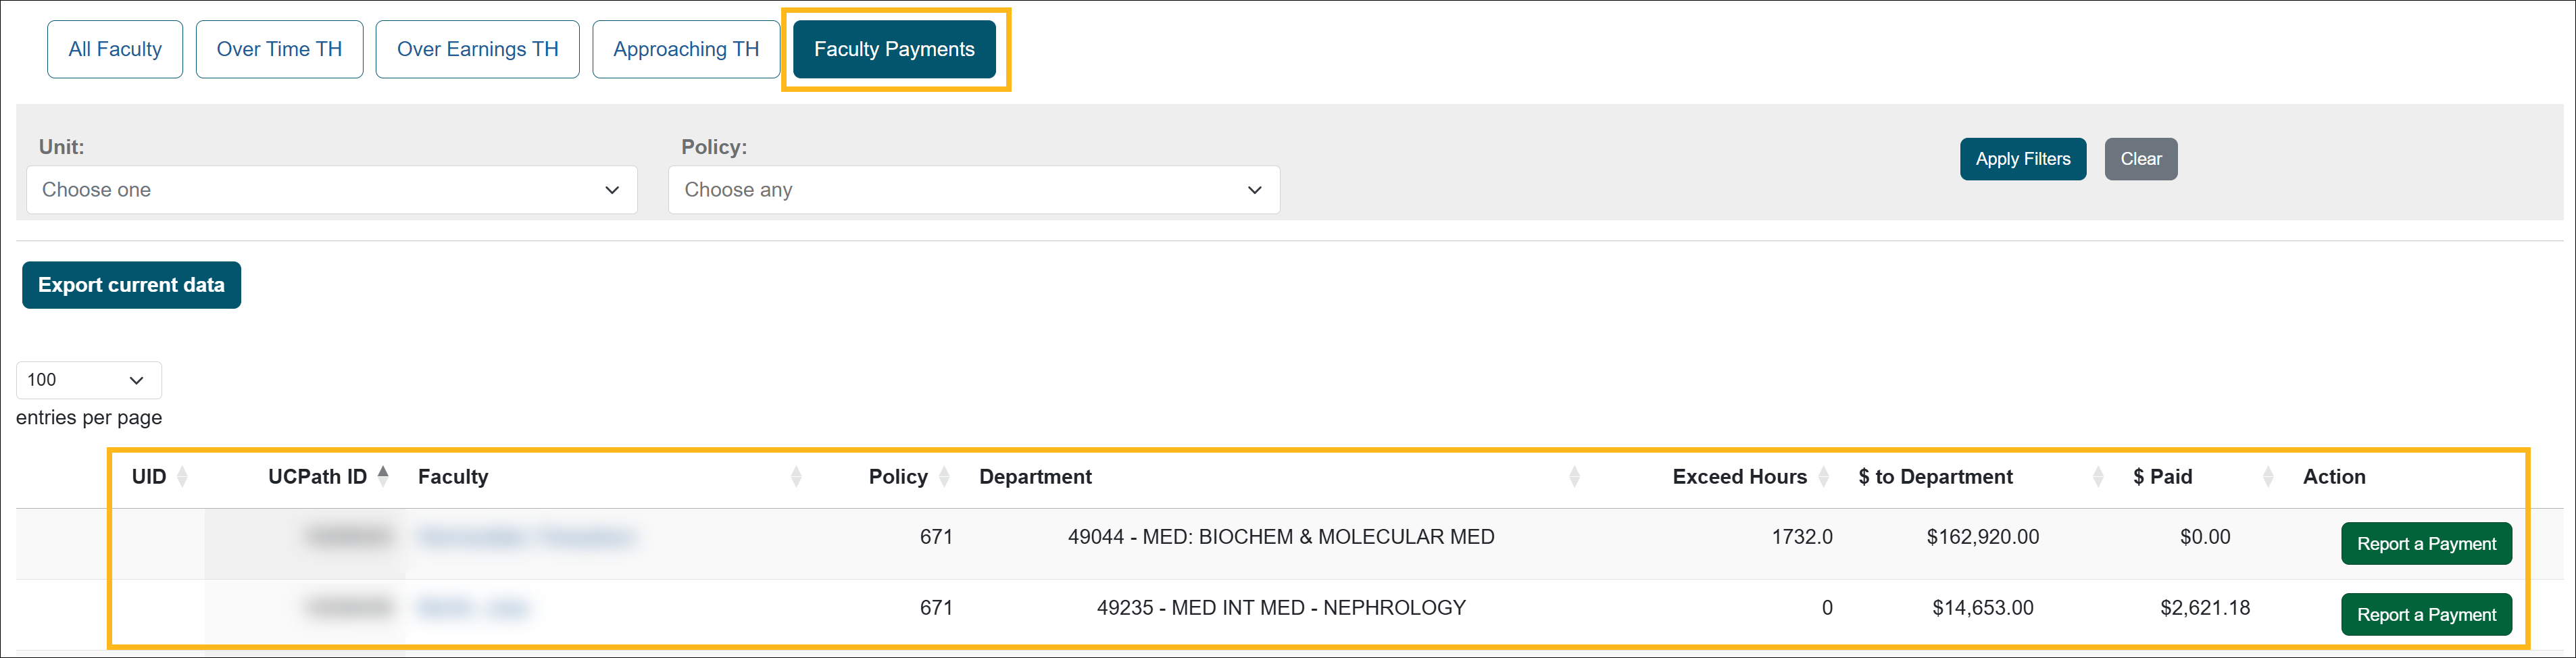Switch to the All Faculty tab

115,49
